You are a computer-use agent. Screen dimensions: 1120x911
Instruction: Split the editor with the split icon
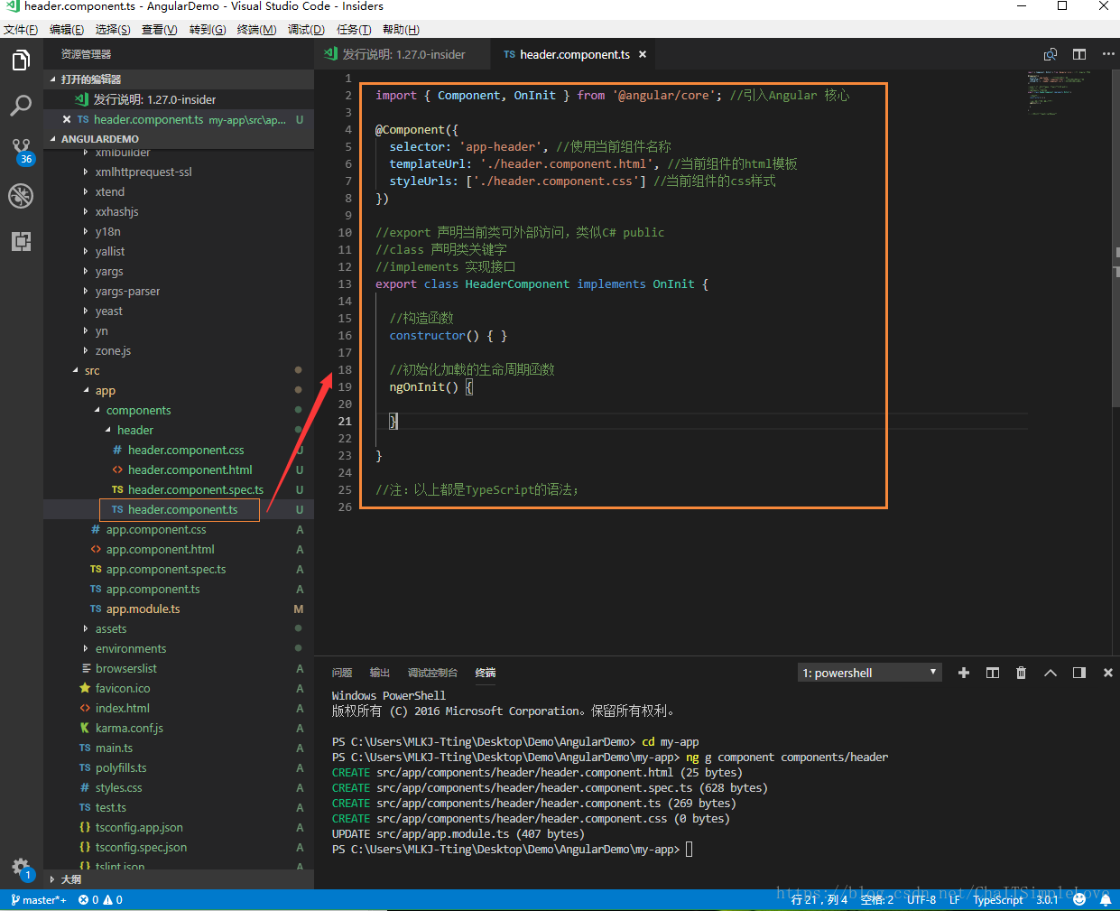[1079, 54]
